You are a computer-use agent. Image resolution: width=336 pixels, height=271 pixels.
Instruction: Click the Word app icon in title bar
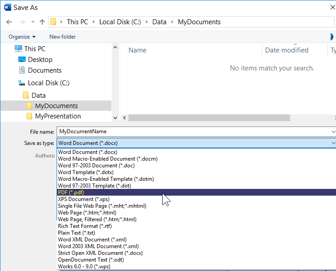point(7,8)
